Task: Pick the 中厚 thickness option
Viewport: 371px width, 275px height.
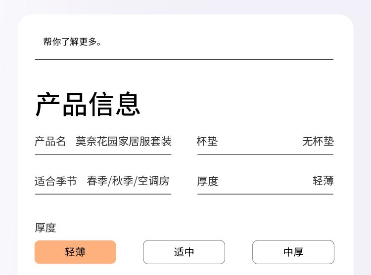Action: (293, 252)
